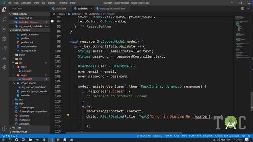Click the pages breadcrumb segment

(x=61, y=14)
